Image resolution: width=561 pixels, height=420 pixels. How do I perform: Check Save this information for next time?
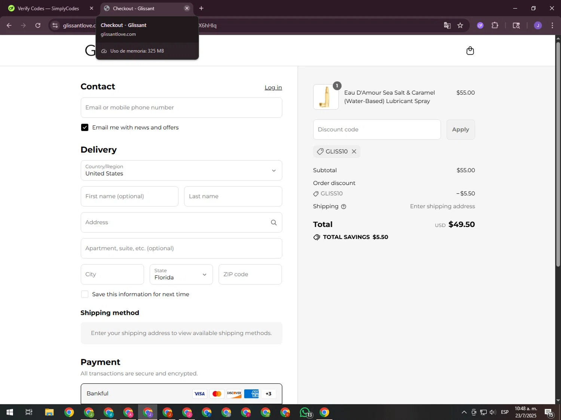(85, 295)
